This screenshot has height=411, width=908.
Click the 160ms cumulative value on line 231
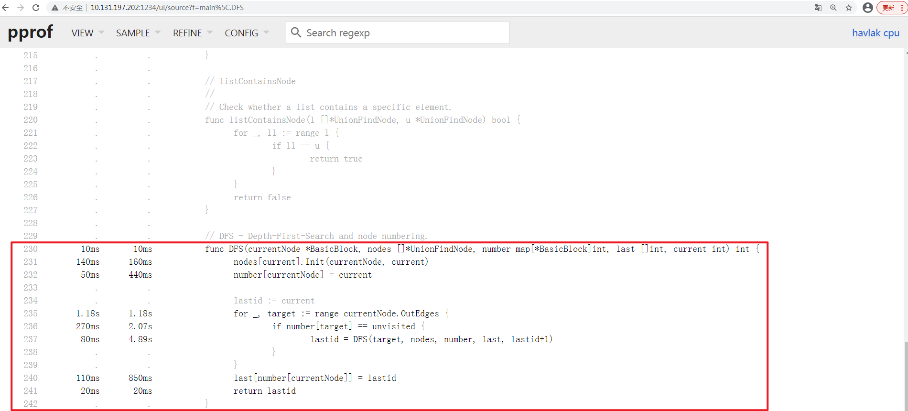141,262
